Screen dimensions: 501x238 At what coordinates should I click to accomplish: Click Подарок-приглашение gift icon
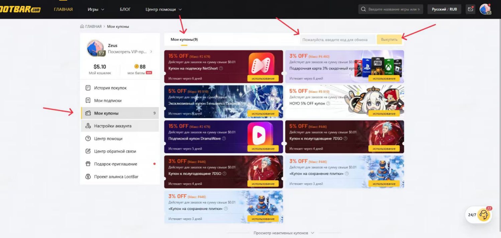[88, 164]
